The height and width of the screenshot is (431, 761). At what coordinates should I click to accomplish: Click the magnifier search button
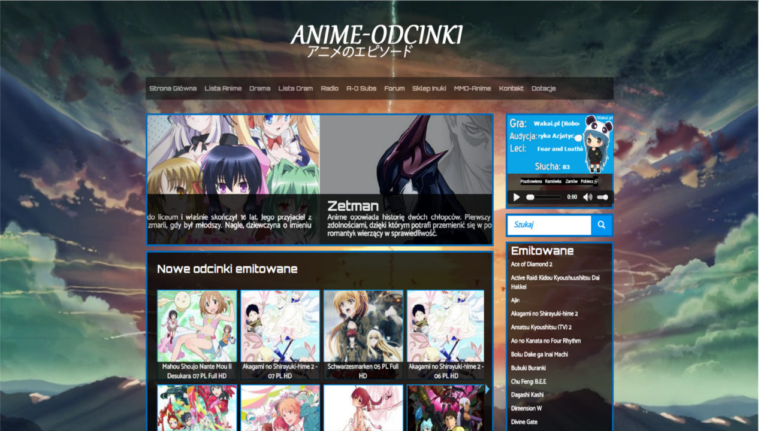pos(601,225)
